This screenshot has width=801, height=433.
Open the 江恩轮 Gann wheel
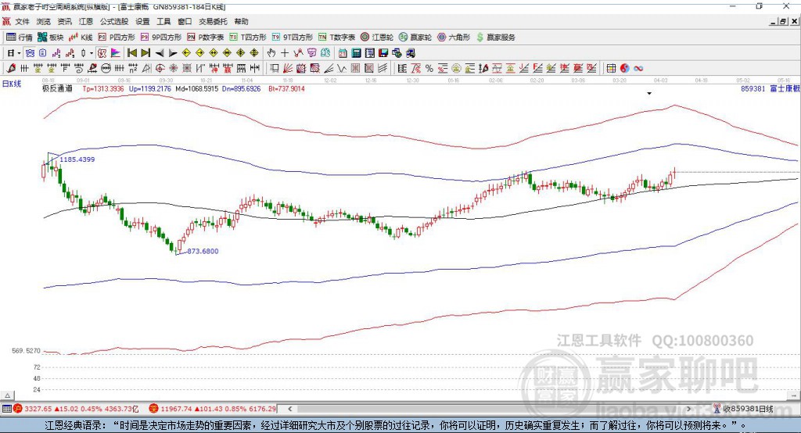(x=377, y=38)
